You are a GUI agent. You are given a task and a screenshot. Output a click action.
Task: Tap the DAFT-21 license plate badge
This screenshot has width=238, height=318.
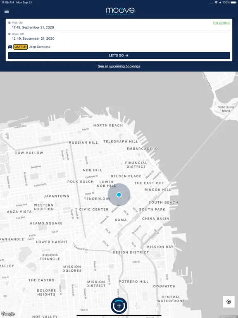pyautogui.click(x=20, y=47)
